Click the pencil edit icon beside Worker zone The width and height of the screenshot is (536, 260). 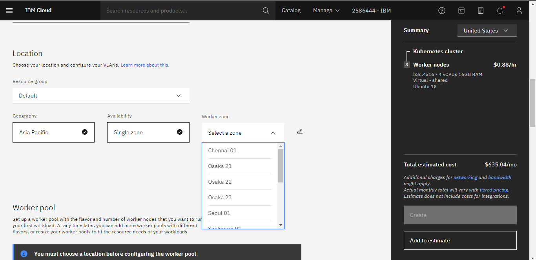[x=300, y=132]
